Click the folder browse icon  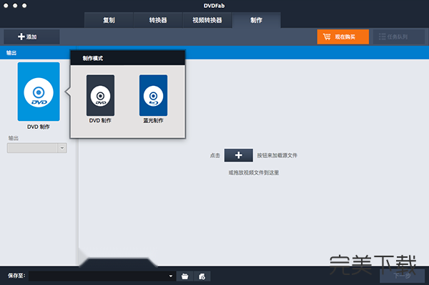coord(185,276)
